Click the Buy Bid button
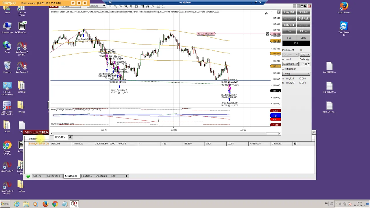This screenshot has width=370, height=208. [289, 25]
